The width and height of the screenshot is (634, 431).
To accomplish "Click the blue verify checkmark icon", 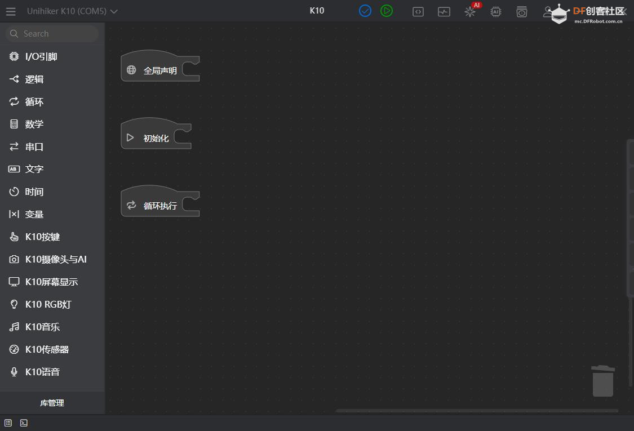I will 365,11.
